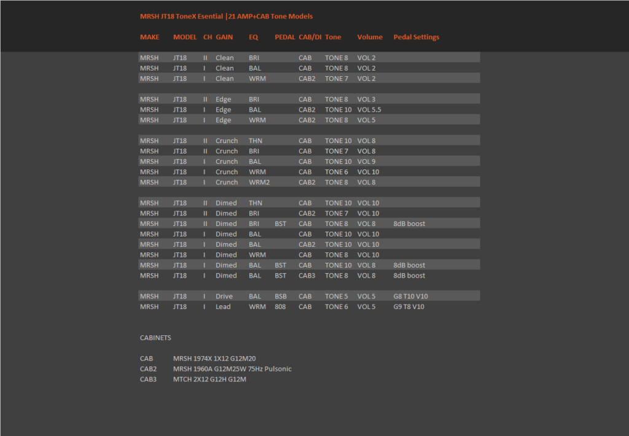629x436 pixels.
Task: Select 'VOL 3' in the Edge BRI row
Action: point(366,99)
